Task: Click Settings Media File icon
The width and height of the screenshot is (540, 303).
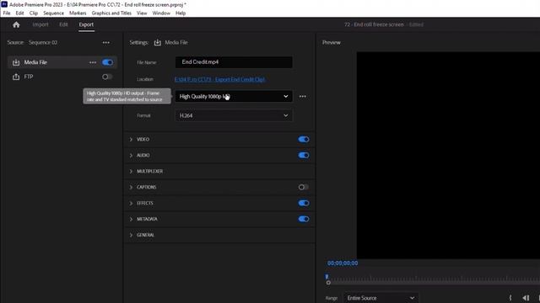Action: point(158,43)
